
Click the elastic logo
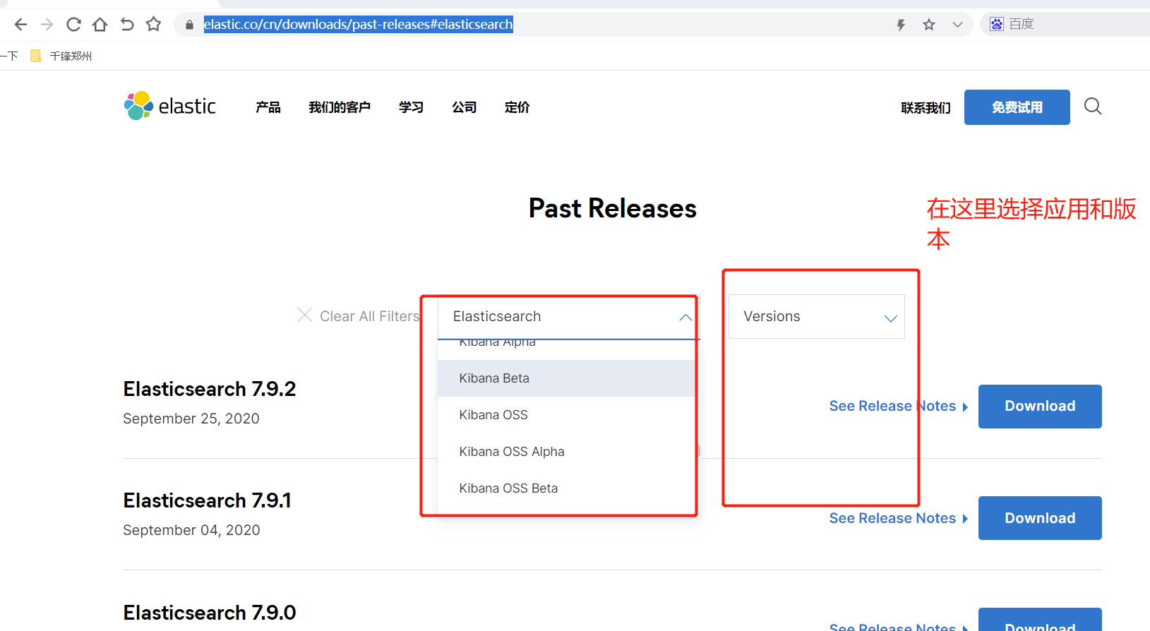pos(170,106)
